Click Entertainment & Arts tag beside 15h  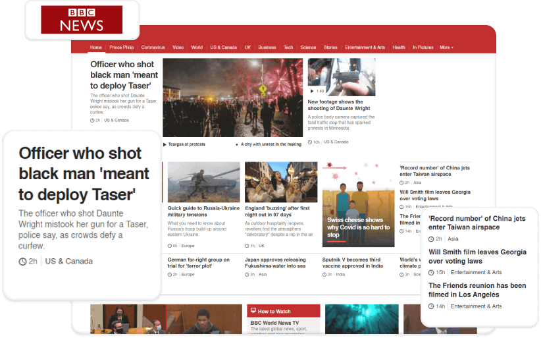476,272
